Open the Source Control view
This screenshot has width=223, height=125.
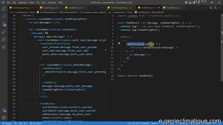point(4,24)
